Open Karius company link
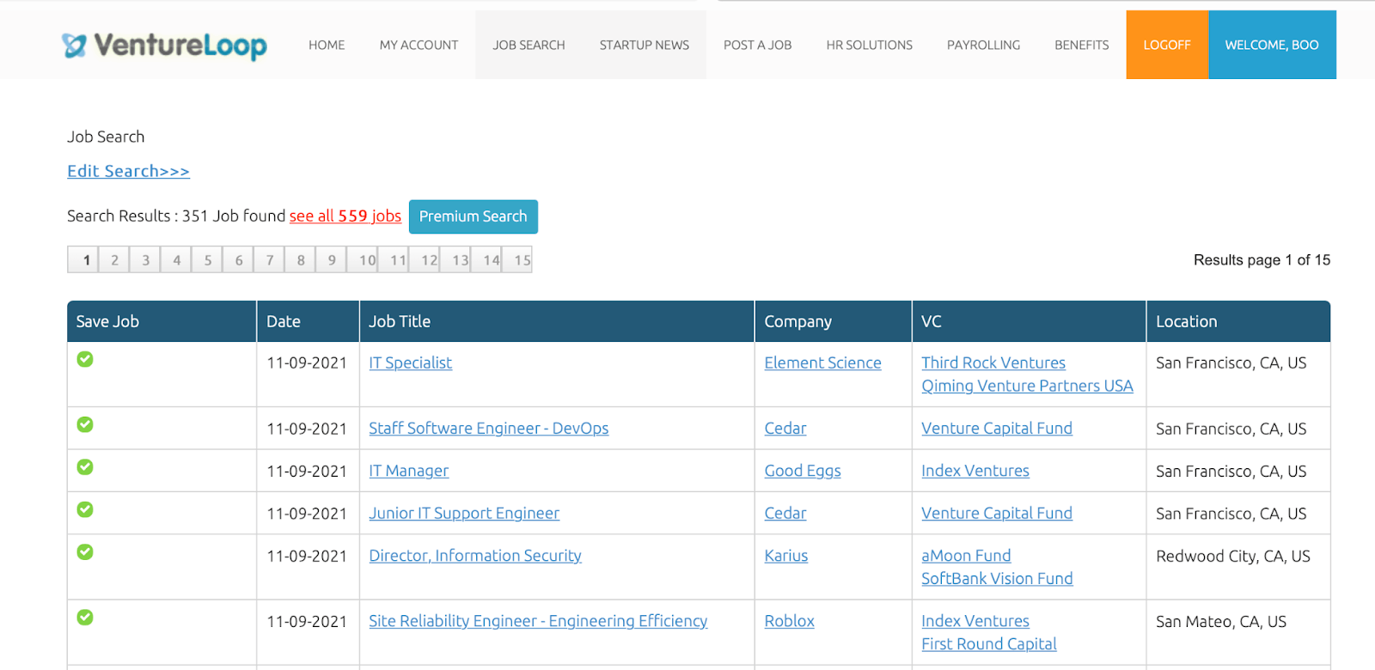Viewport: 1375px width, 670px height. tap(786, 556)
